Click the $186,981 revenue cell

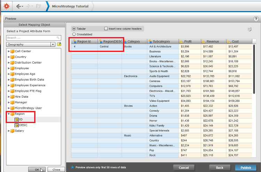tap(214, 81)
